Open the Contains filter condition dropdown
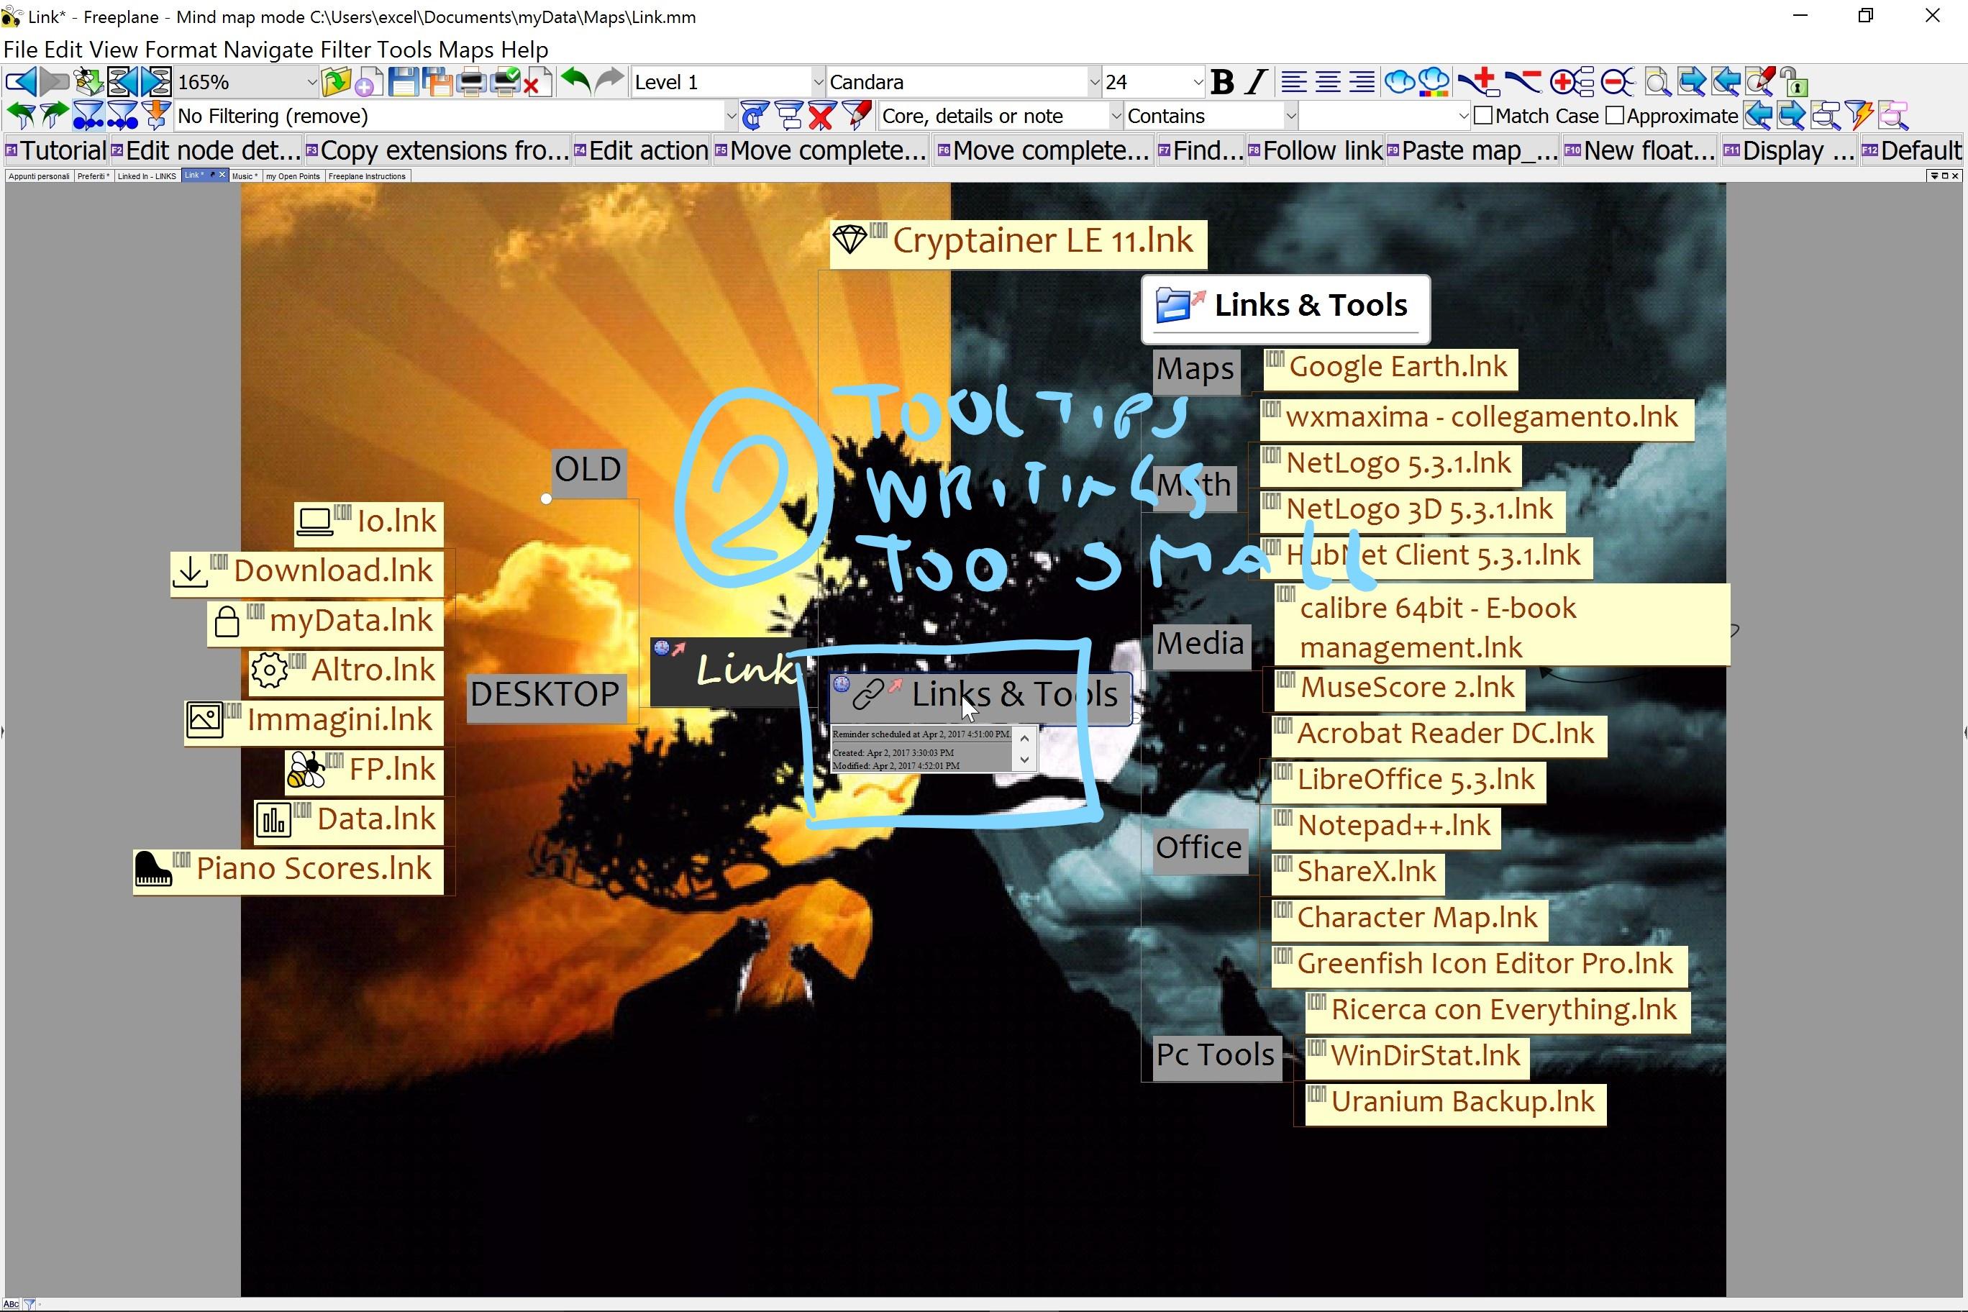This screenshot has height=1312, width=1968. (1290, 116)
